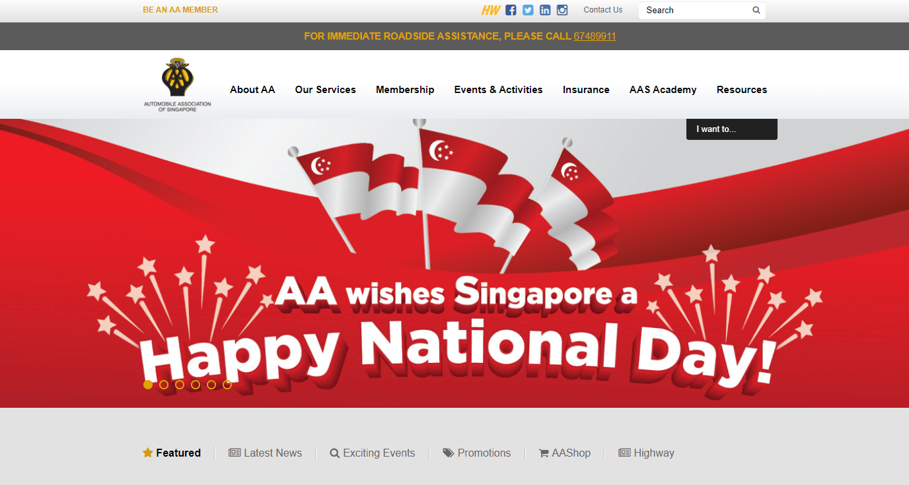Expand the 'I want to...' dropdown
The height and width of the screenshot is (485, 909).
click(732, 129)
